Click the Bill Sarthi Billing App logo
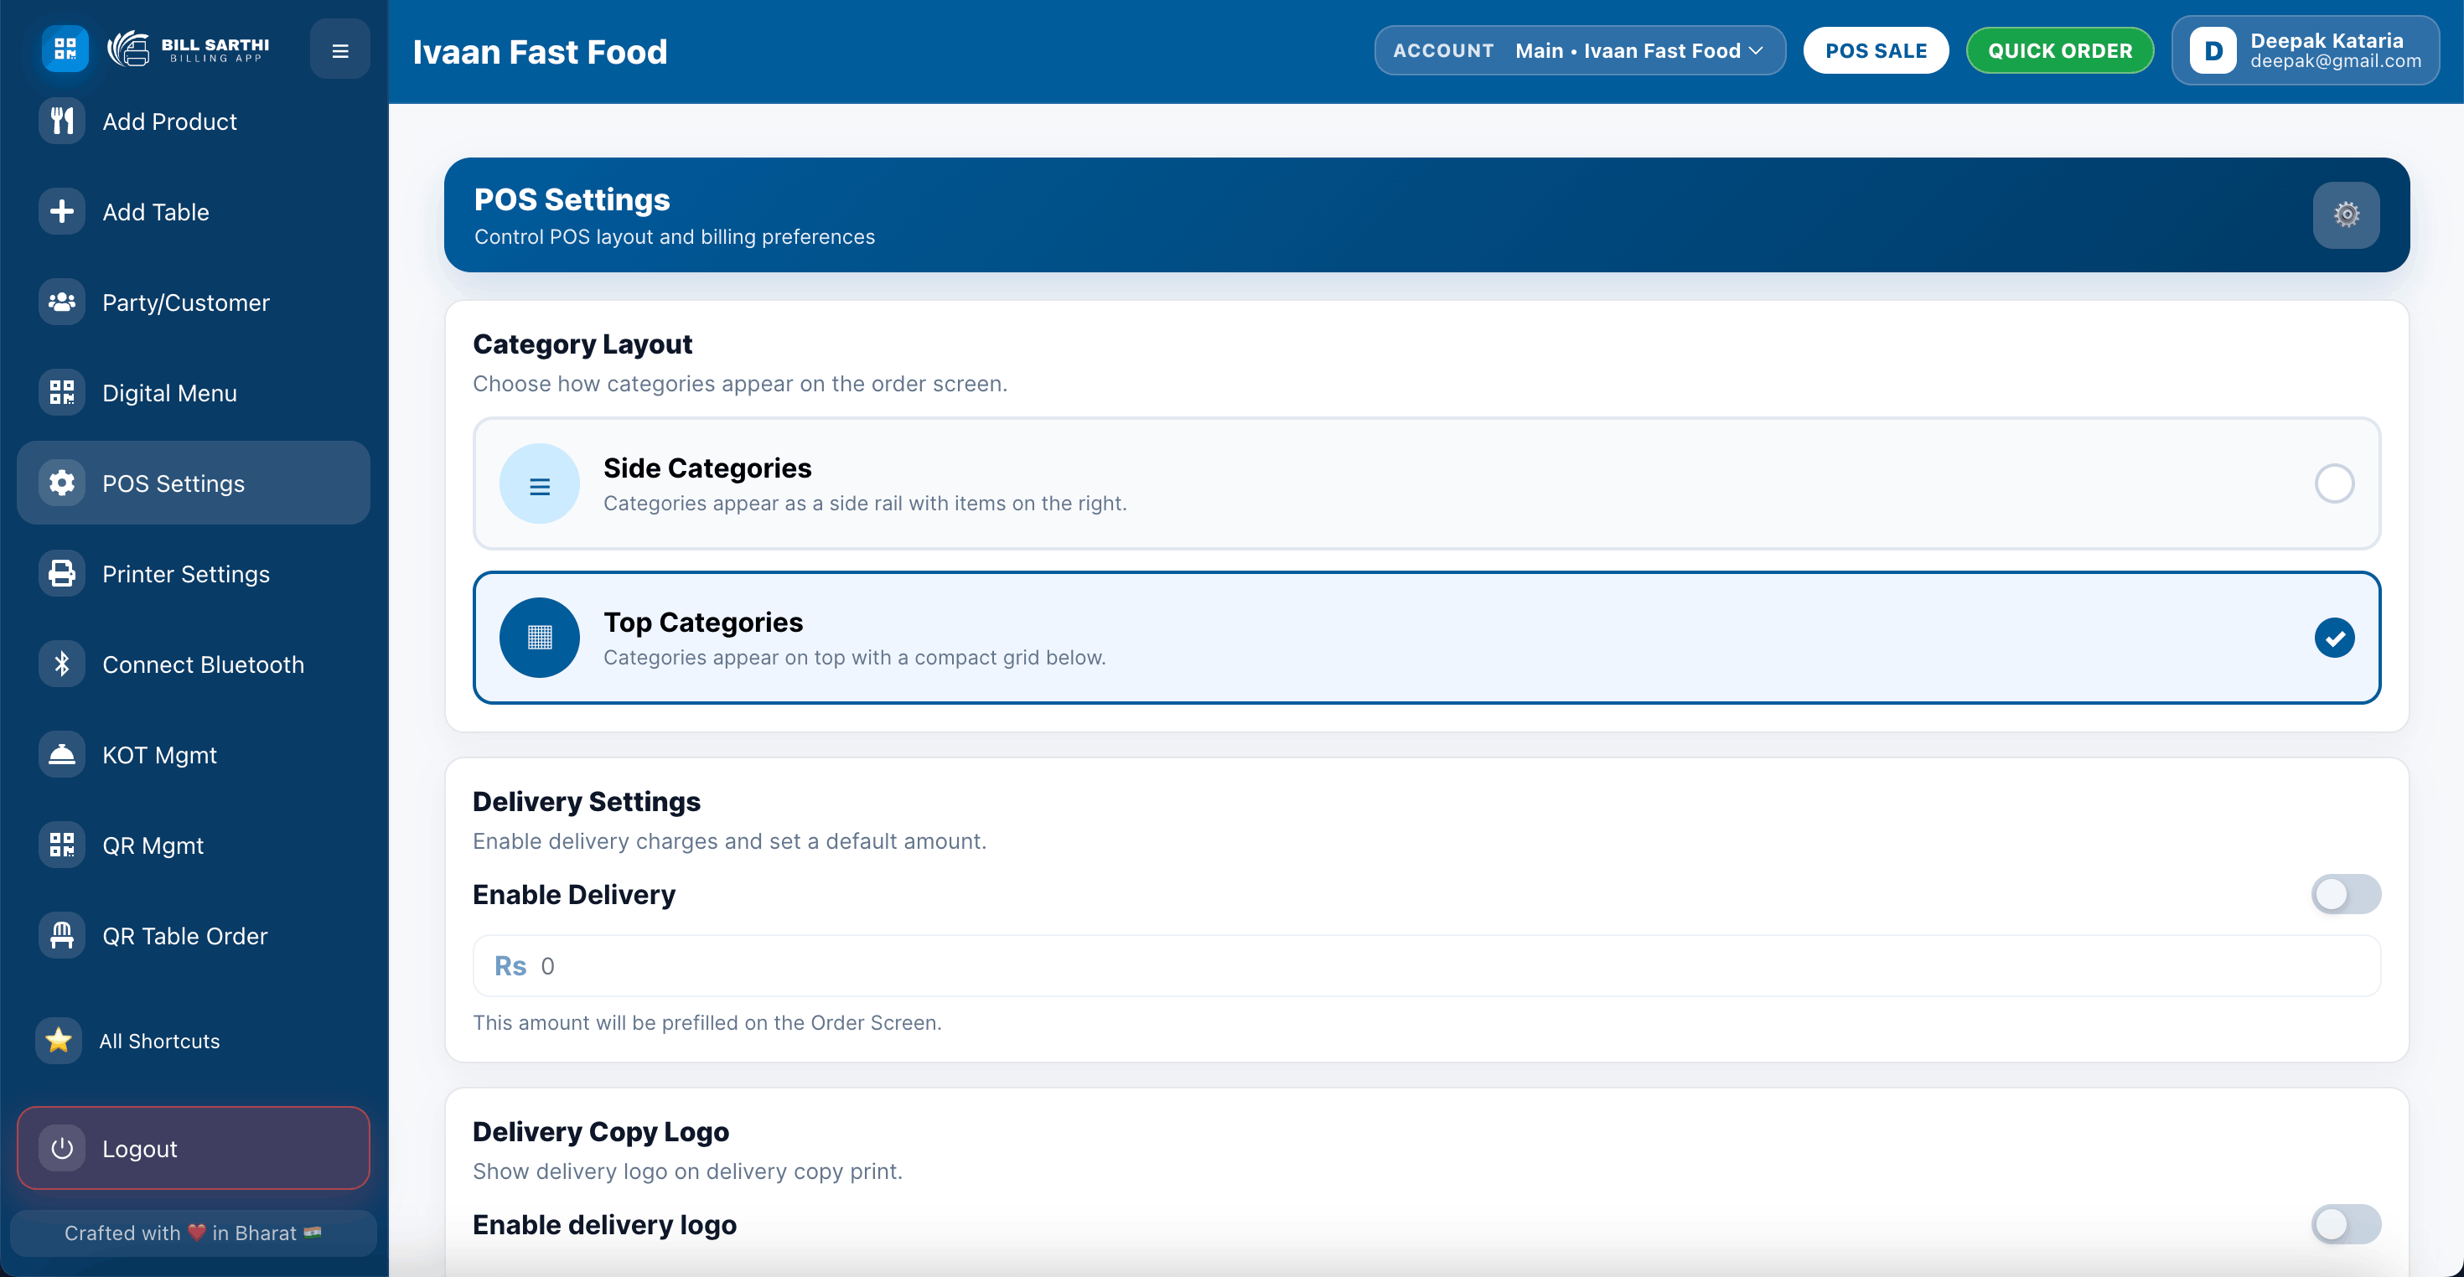Image resolution: width=2464 pixels, height=1277 pixels. 189,49
